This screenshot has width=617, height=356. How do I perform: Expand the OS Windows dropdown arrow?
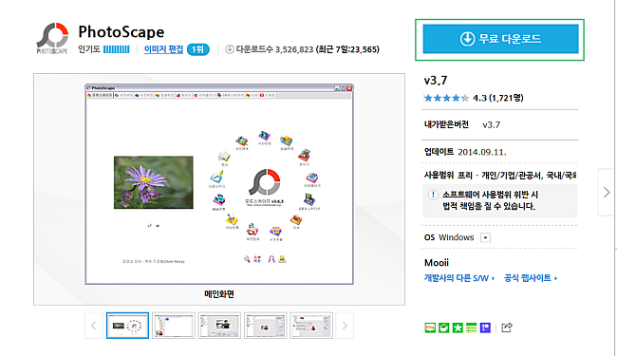486,237
